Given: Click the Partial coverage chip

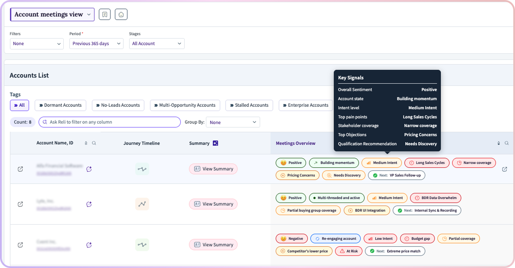Looking at the screenshot, I should tap(459, 239).
